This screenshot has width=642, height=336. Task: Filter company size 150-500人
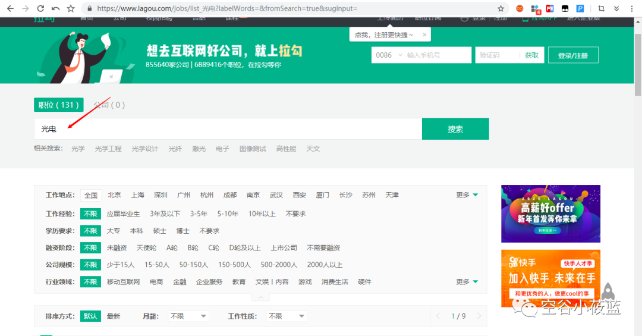coord(234,265)
